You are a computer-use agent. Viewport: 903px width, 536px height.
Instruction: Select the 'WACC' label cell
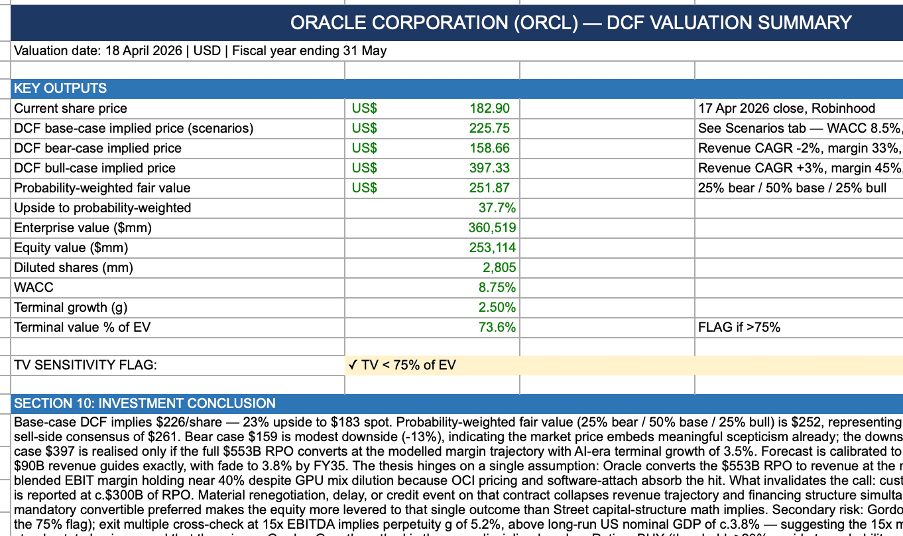(x=178, y=287)
